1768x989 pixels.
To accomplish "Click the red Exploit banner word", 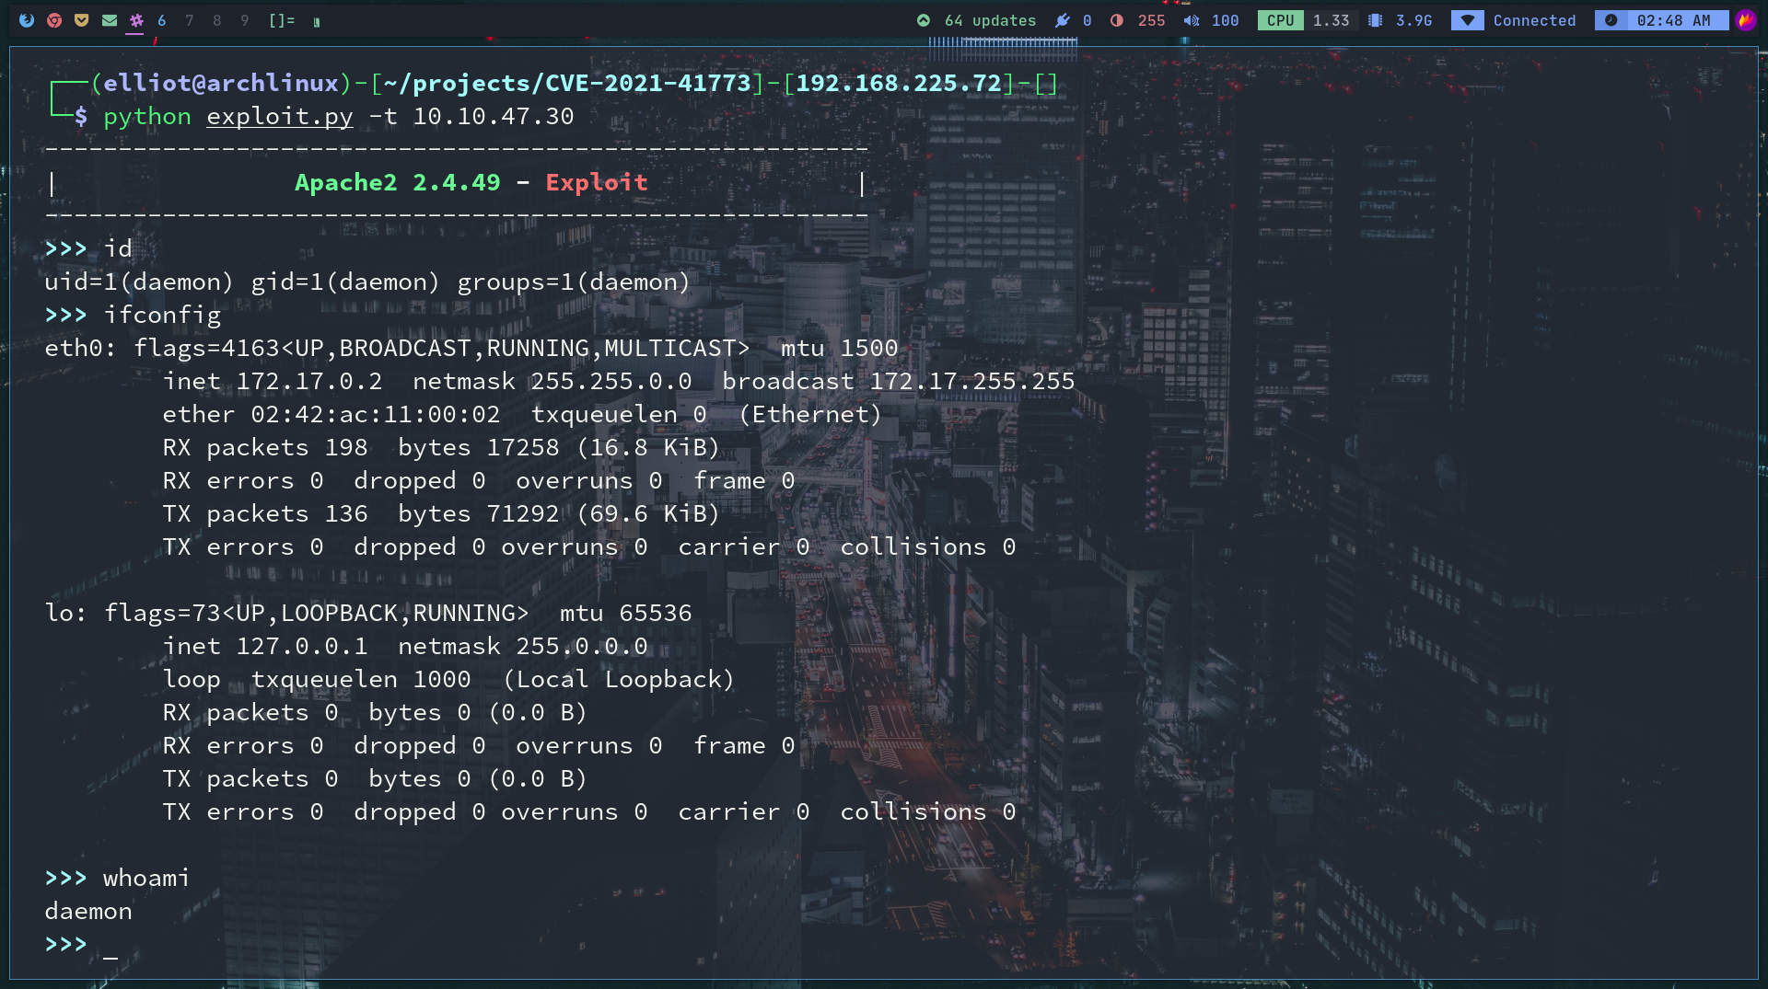I will click(x=597, y=183).
